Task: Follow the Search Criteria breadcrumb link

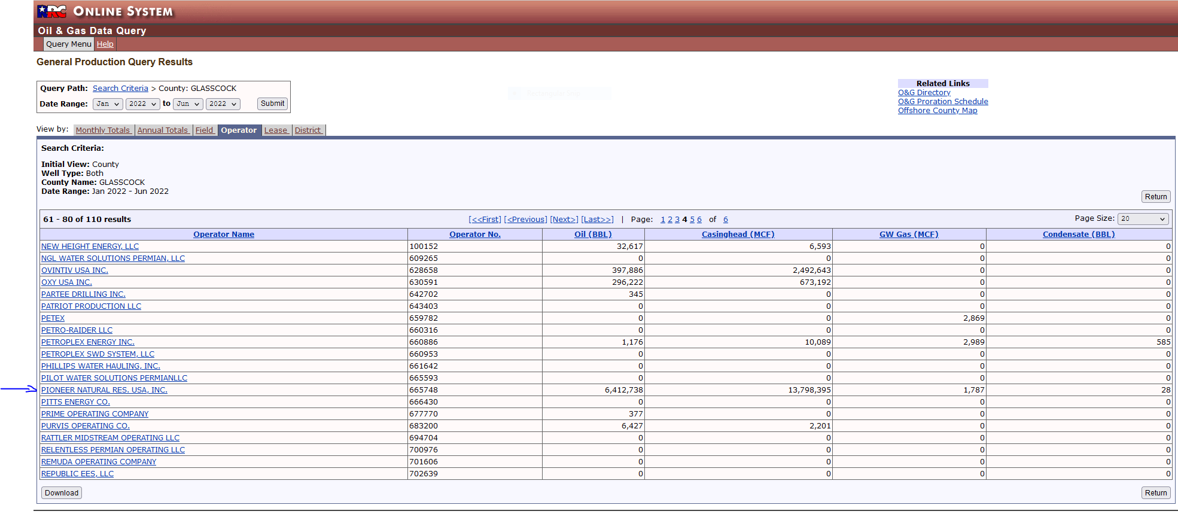Action: pos(120,89)
